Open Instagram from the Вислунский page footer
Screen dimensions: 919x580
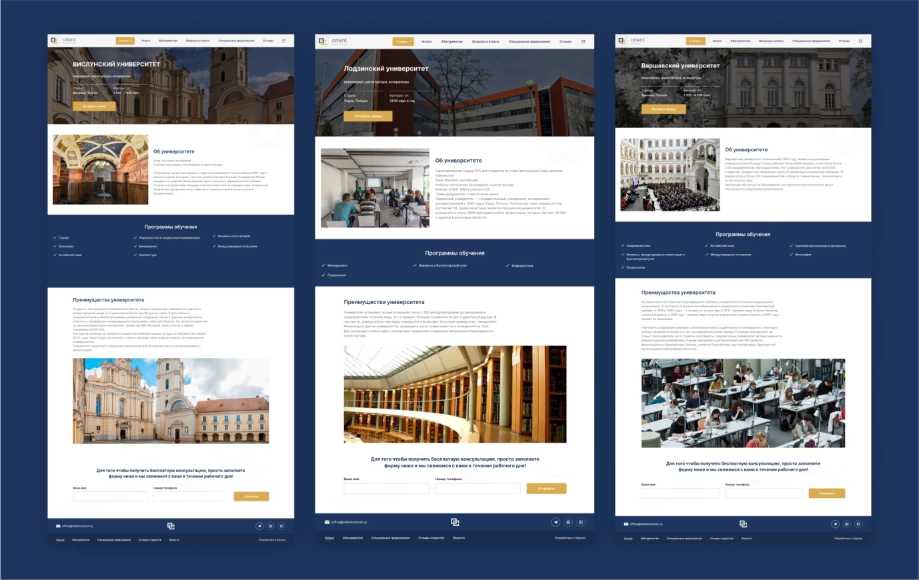coord(270,526)
